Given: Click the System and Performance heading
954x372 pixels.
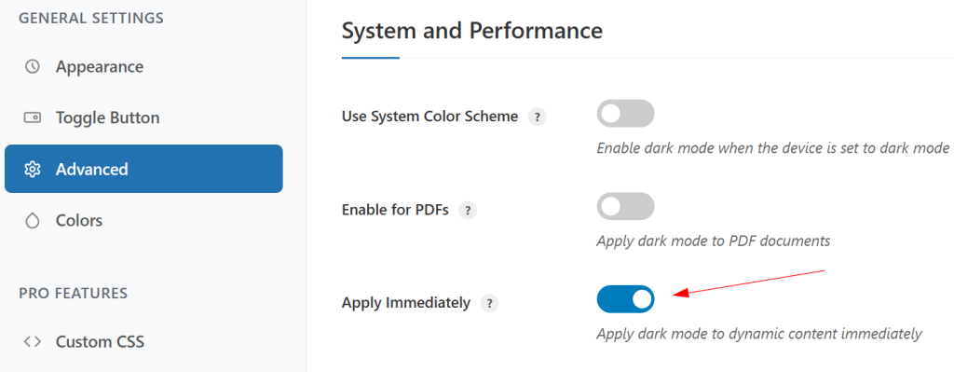Looking at the screenshot, I should pos(472,31).
